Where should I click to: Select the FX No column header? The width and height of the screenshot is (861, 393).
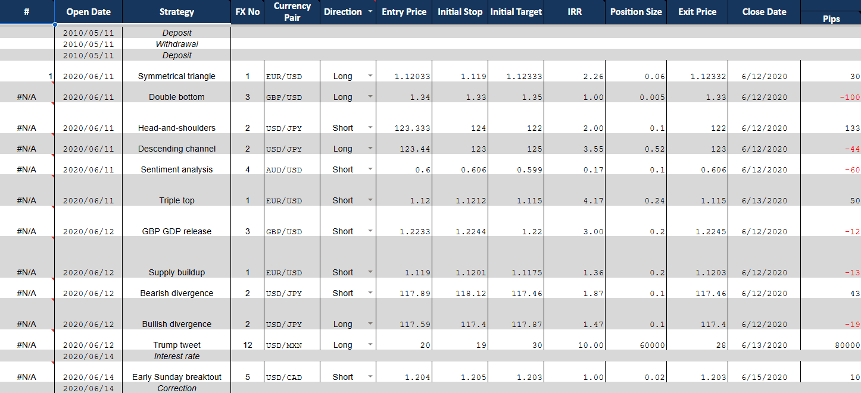pyautogui.click(x=248, y=12)
